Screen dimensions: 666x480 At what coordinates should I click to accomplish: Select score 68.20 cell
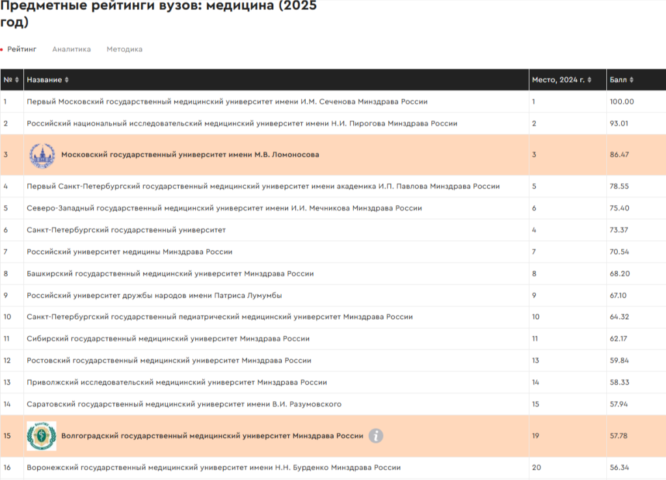pos(620,273)
